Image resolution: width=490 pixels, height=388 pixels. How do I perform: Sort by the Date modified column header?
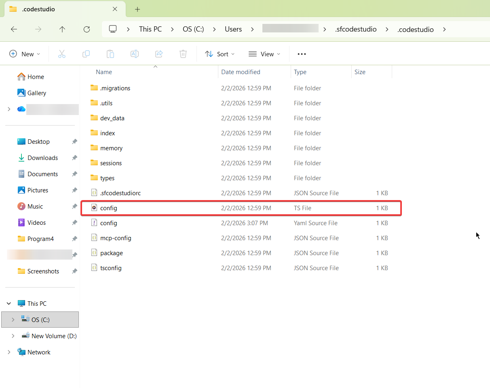241,72
